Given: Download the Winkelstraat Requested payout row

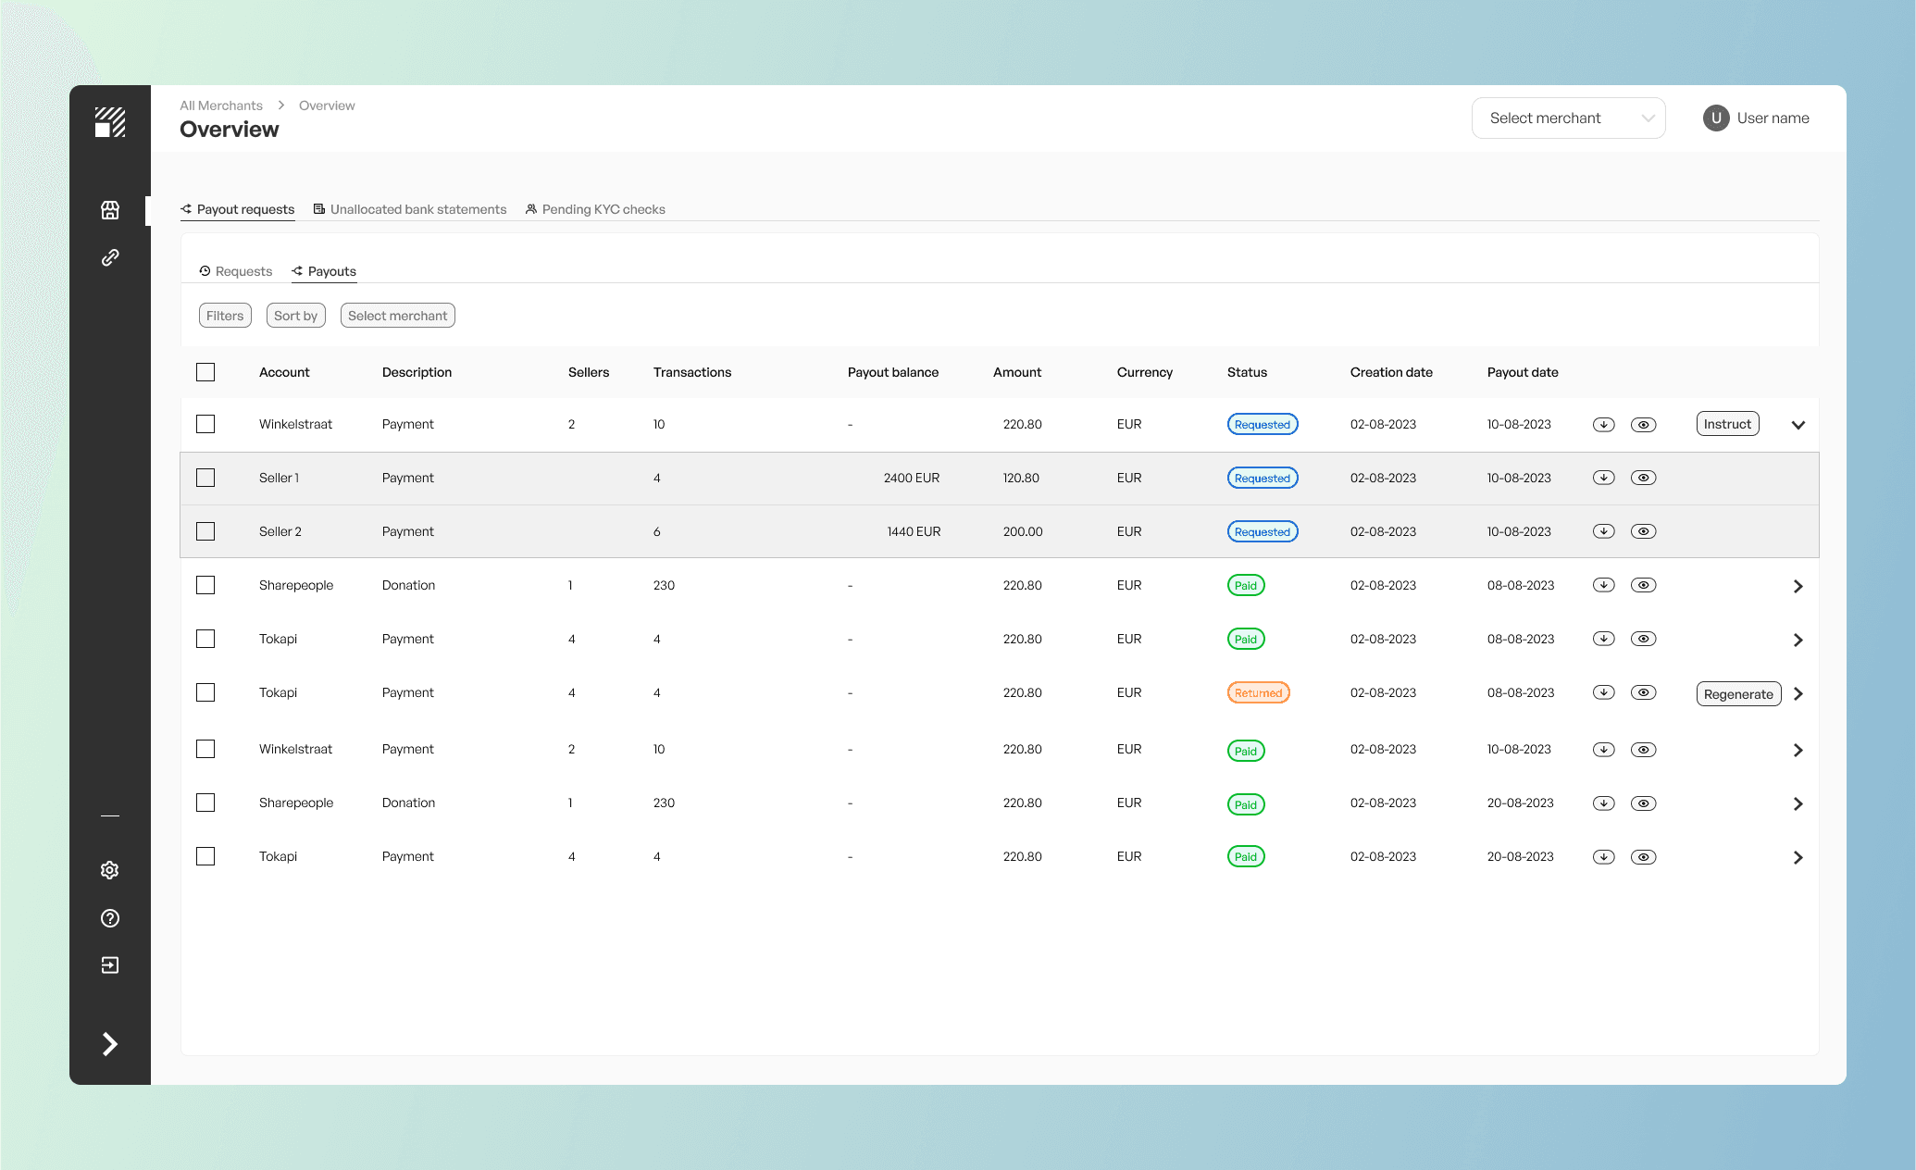Looking at the screenshot, I should click(1603, 425).
